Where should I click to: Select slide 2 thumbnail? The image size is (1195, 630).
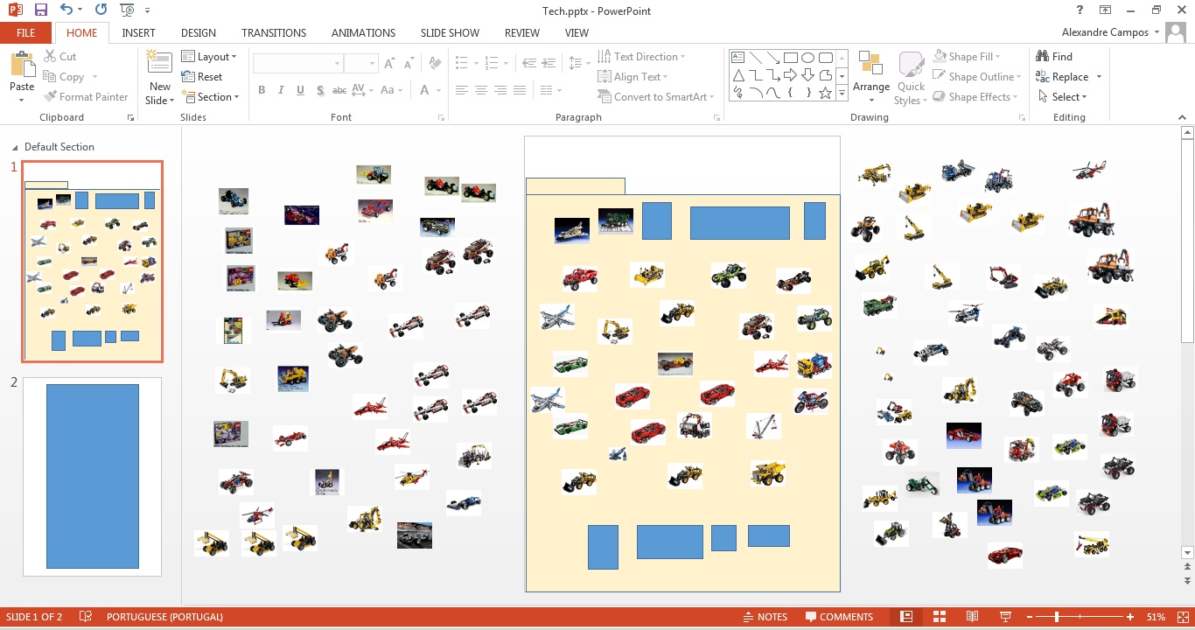coord(92,477)
